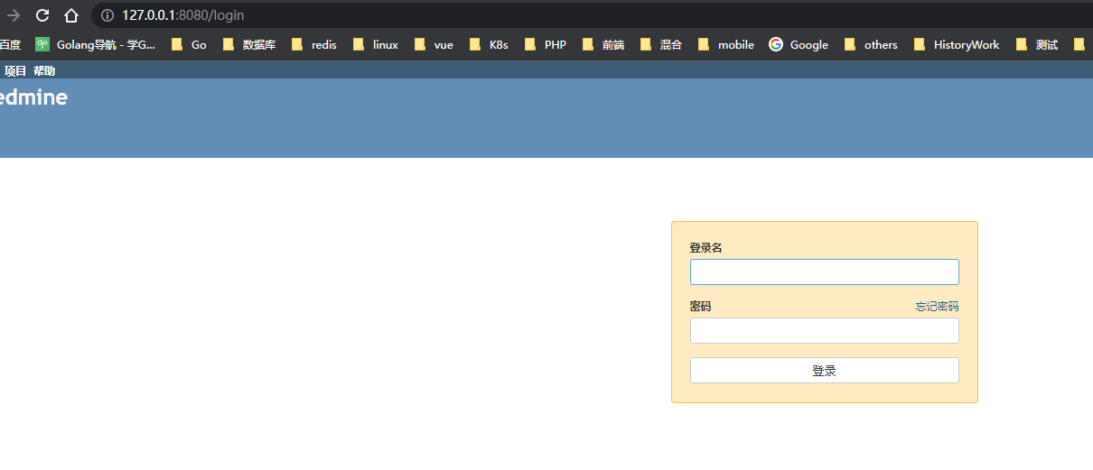Click the 127.0.0.1:8080/login address bar
1093x470 pixels.
(592, 15)
